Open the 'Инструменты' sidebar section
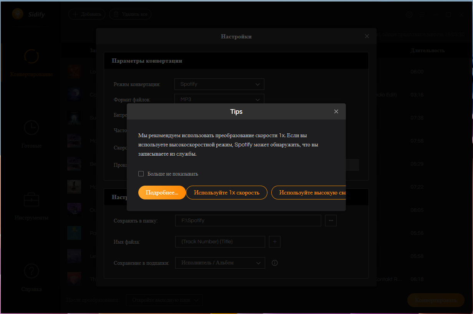 pos(31,206)
